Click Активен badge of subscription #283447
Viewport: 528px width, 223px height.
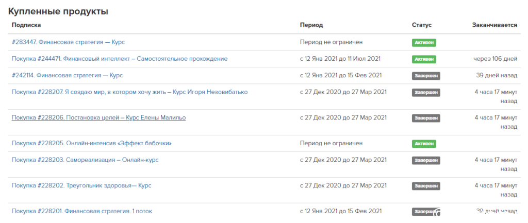pyautogui.click(x=424, y=43)
